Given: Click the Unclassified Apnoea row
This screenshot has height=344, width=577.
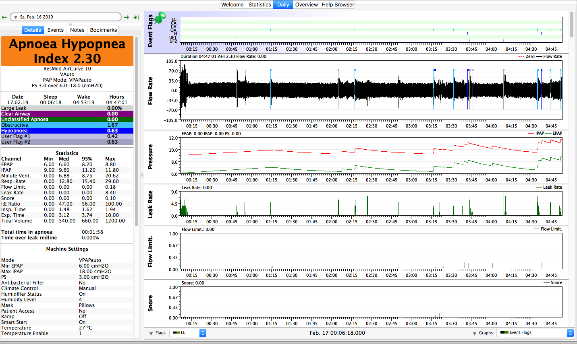Looking at the screenshot, I should click(67, 119).
